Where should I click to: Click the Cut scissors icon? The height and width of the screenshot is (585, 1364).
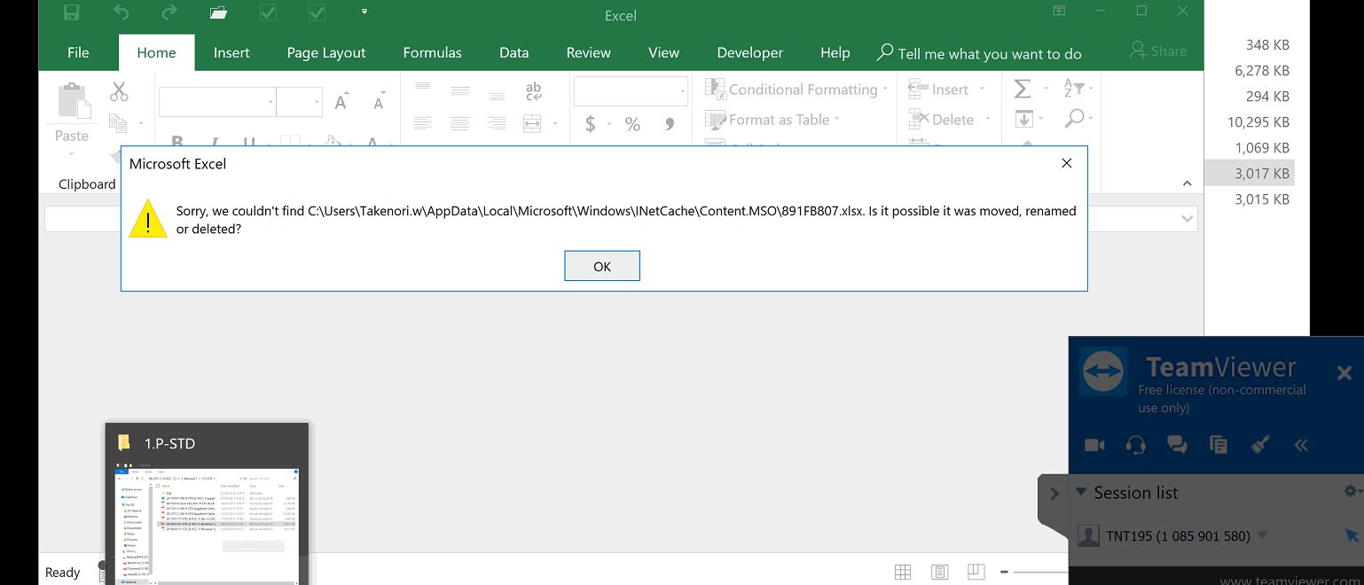119,90
